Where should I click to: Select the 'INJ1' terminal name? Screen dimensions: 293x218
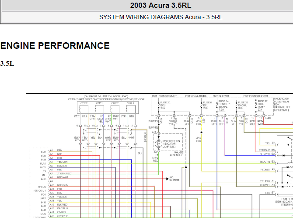pos(43,152)
